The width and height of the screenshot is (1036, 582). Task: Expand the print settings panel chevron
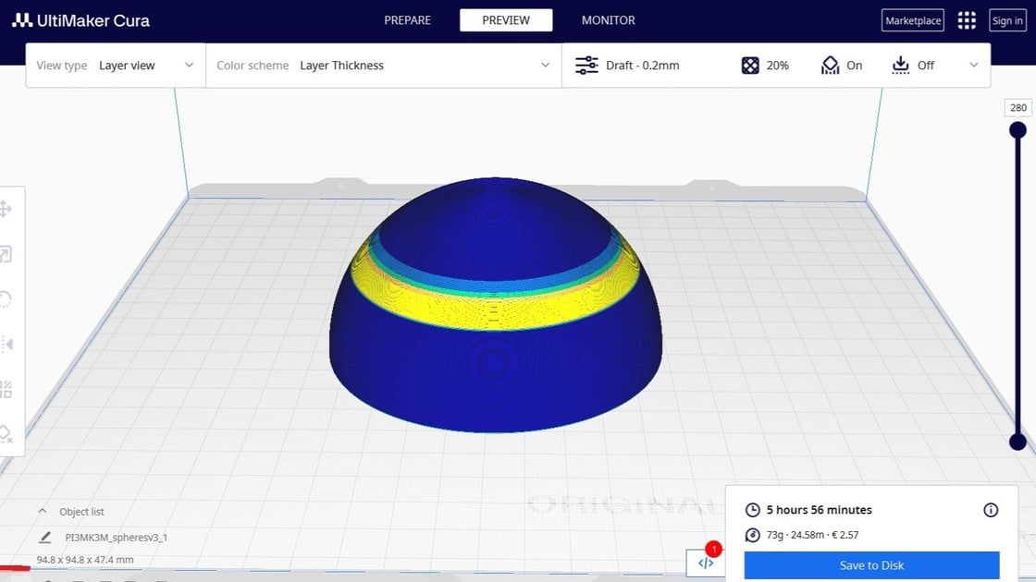[x=973, y=65]
